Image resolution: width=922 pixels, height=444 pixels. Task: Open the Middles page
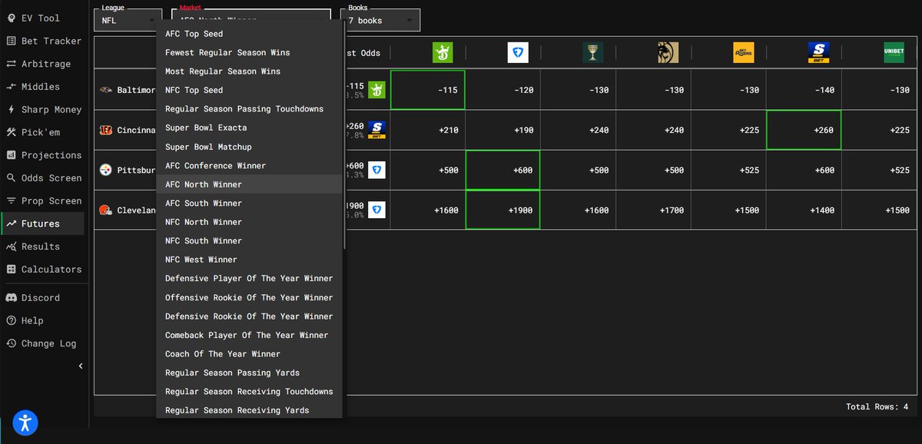tap(44, 87)
